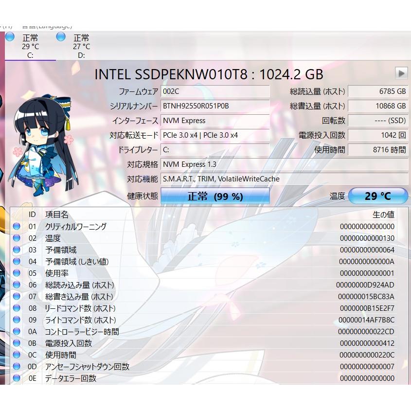411x411 pixels.
Task: Select the drive C: tab
Action: pos(30,46)
